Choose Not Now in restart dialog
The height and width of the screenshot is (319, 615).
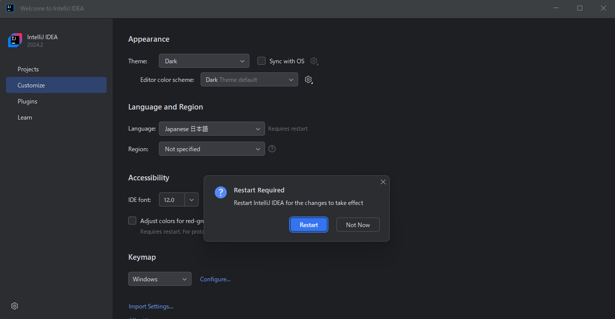point(358,225)
